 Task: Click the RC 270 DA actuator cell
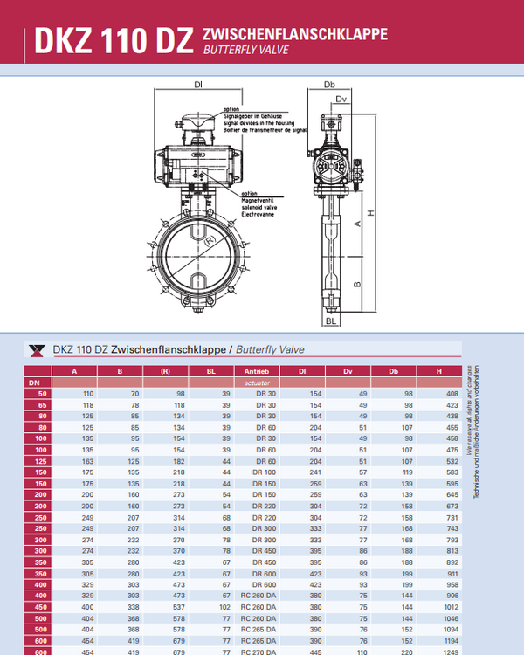(x=259, y=649)
